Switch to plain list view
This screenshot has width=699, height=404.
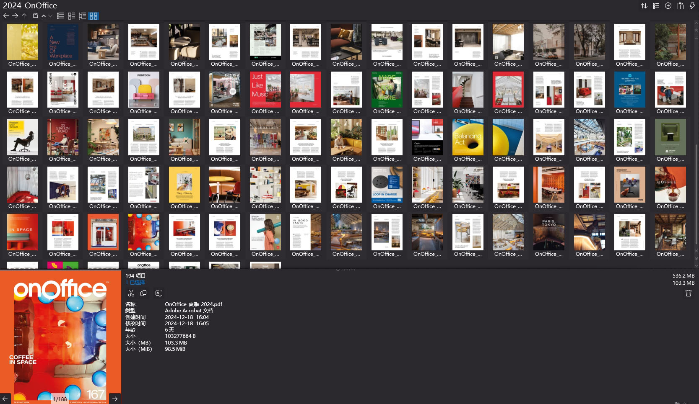(61, 16)
